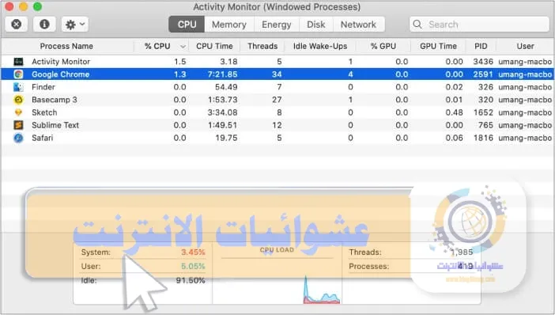Click the search magnifier icon
Screen dimensions: 555x315
[417, 25]
